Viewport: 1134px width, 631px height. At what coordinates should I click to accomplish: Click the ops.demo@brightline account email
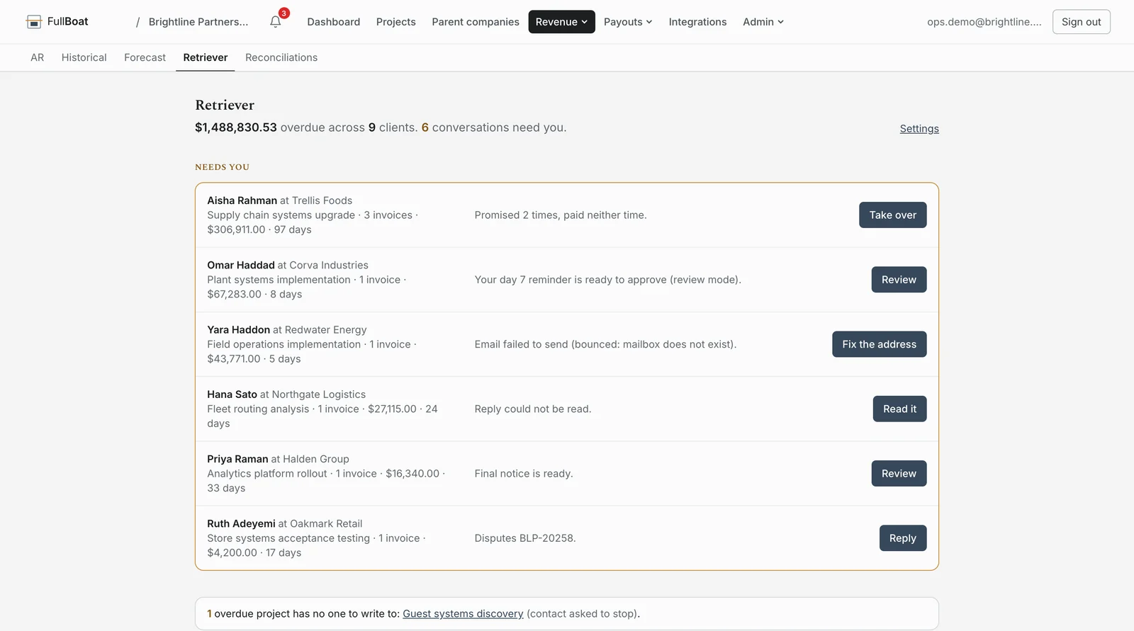click(984, 22)
